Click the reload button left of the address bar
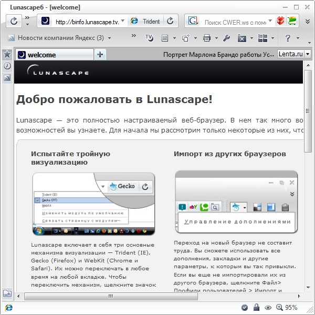The width and height of the screenshot is (315, 315). click(14, 21)
